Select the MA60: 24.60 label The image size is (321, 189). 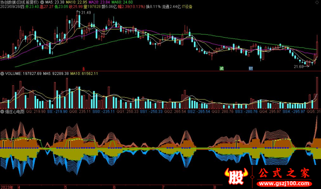pos(122,2)
